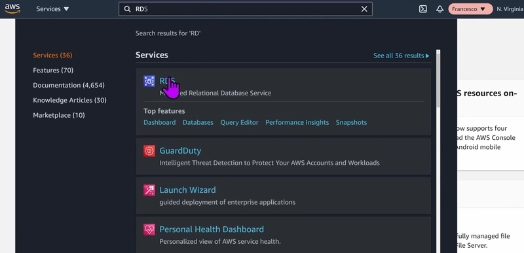Follow the See all 36 results link
This screenshot has width=524, height=253.
point(401,56)
